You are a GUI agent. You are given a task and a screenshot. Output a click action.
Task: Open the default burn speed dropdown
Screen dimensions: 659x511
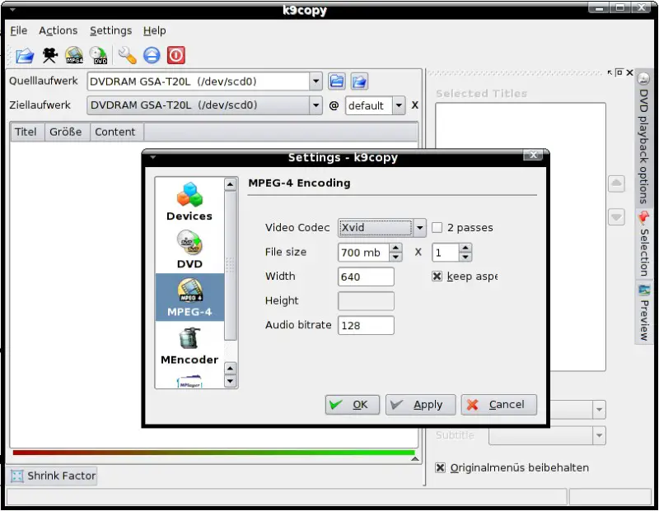(399, 105)
